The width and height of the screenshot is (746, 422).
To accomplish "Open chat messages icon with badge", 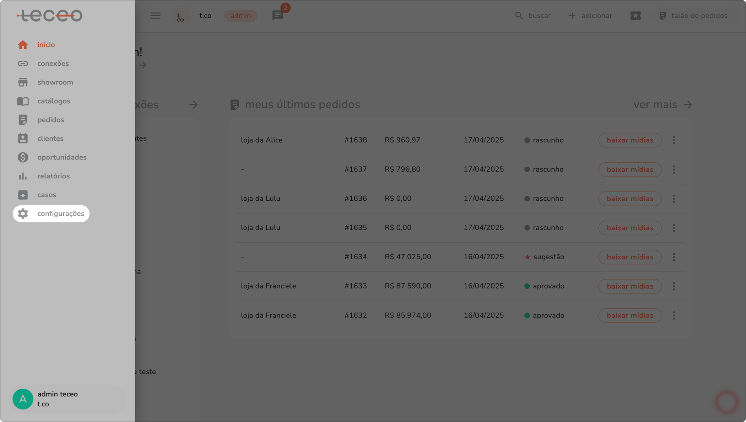I will (277, 16).
